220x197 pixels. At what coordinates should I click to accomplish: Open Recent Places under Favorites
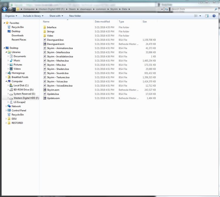(19, 40)
